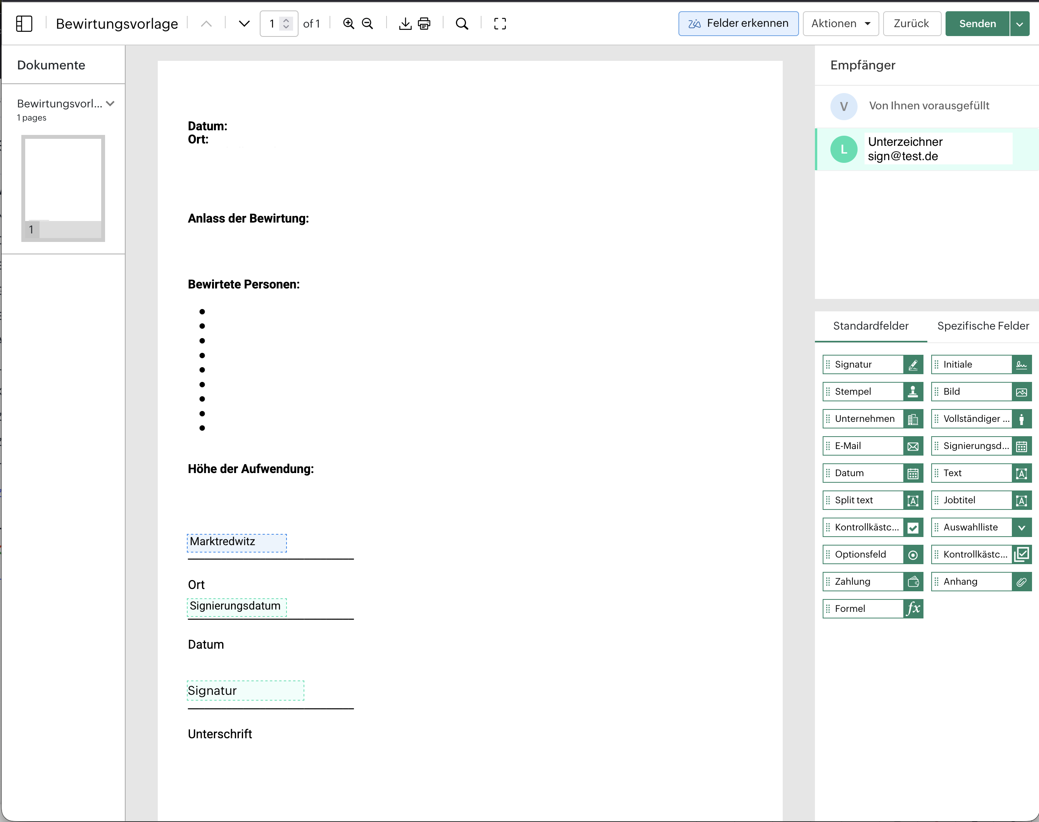The width and height of the screenshot is (1039, 822).
Task: Click the Felder erkennen button
Action: tap(738, 24)
